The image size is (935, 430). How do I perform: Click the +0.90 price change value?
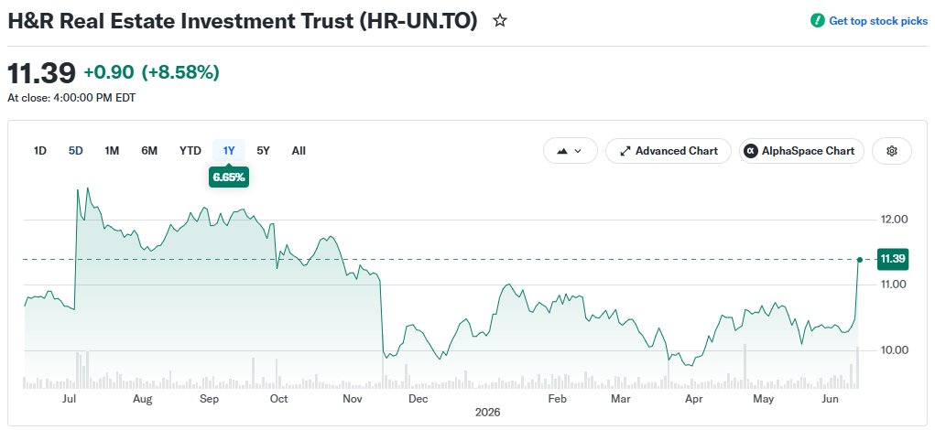(109, 72)
